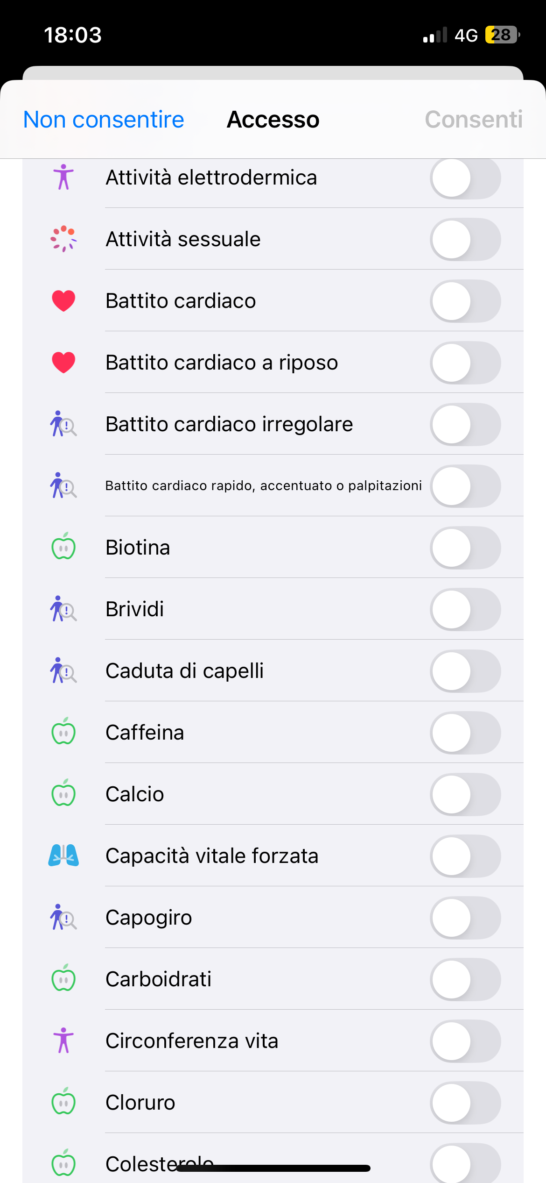Toggle the Cloruro switch

click(465, 1103)
